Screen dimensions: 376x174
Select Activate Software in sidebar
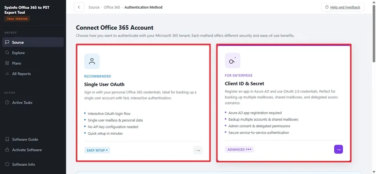coord(33,150)
